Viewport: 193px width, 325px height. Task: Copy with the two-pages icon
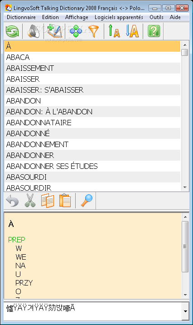coord(48,201)
